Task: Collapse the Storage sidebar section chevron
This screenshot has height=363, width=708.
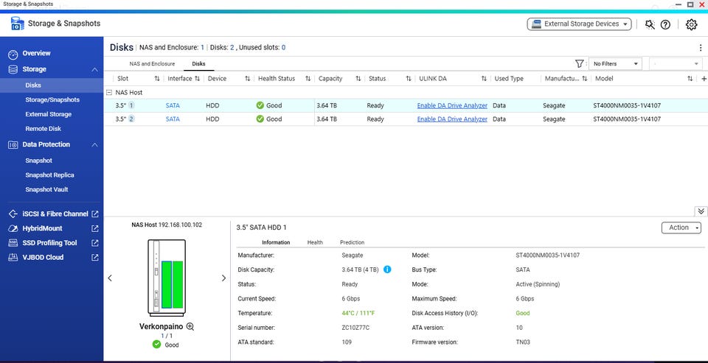Action: pos(94,69)
